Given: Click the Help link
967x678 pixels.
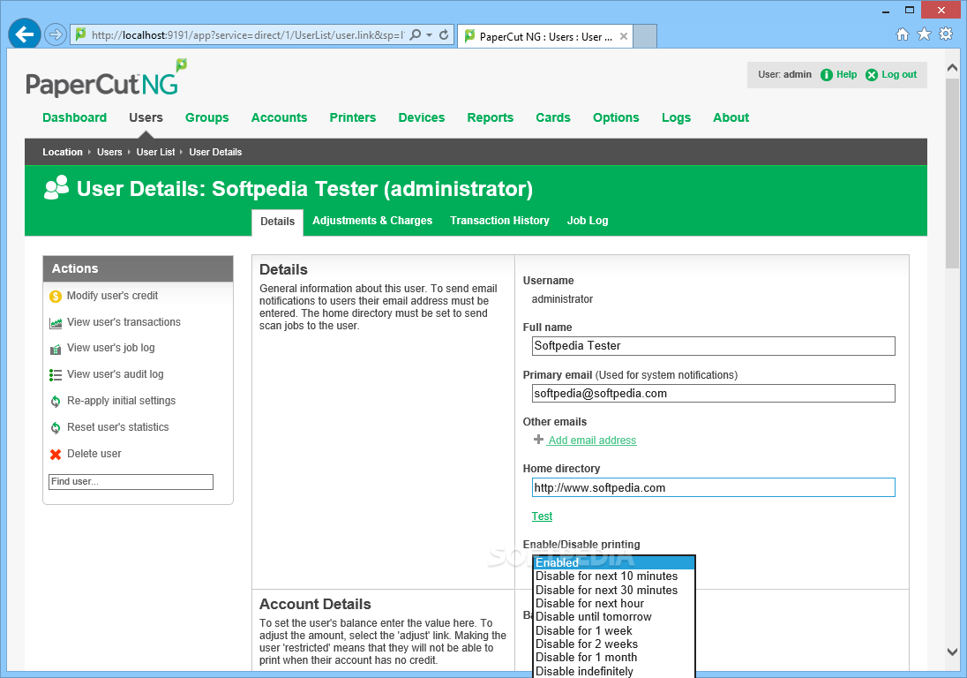Looking at the screenshot, I should [x=846, y=75].
